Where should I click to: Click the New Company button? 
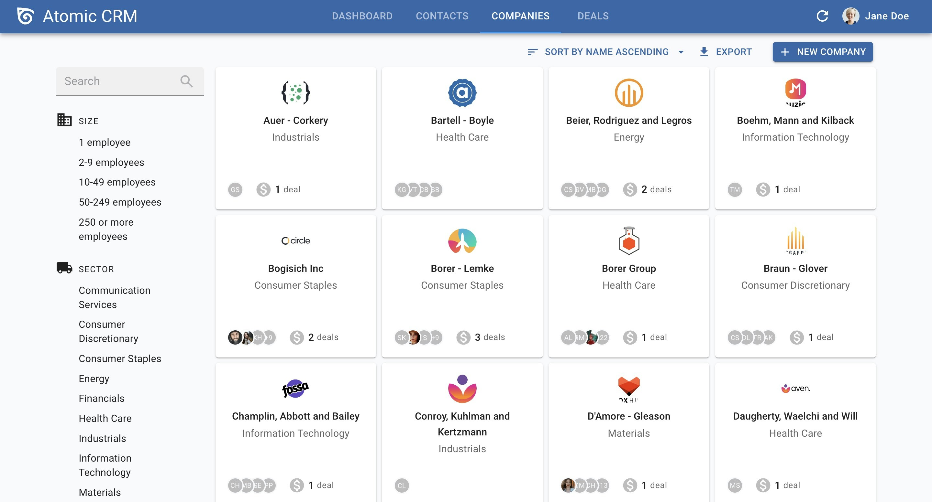coord(823,51)
